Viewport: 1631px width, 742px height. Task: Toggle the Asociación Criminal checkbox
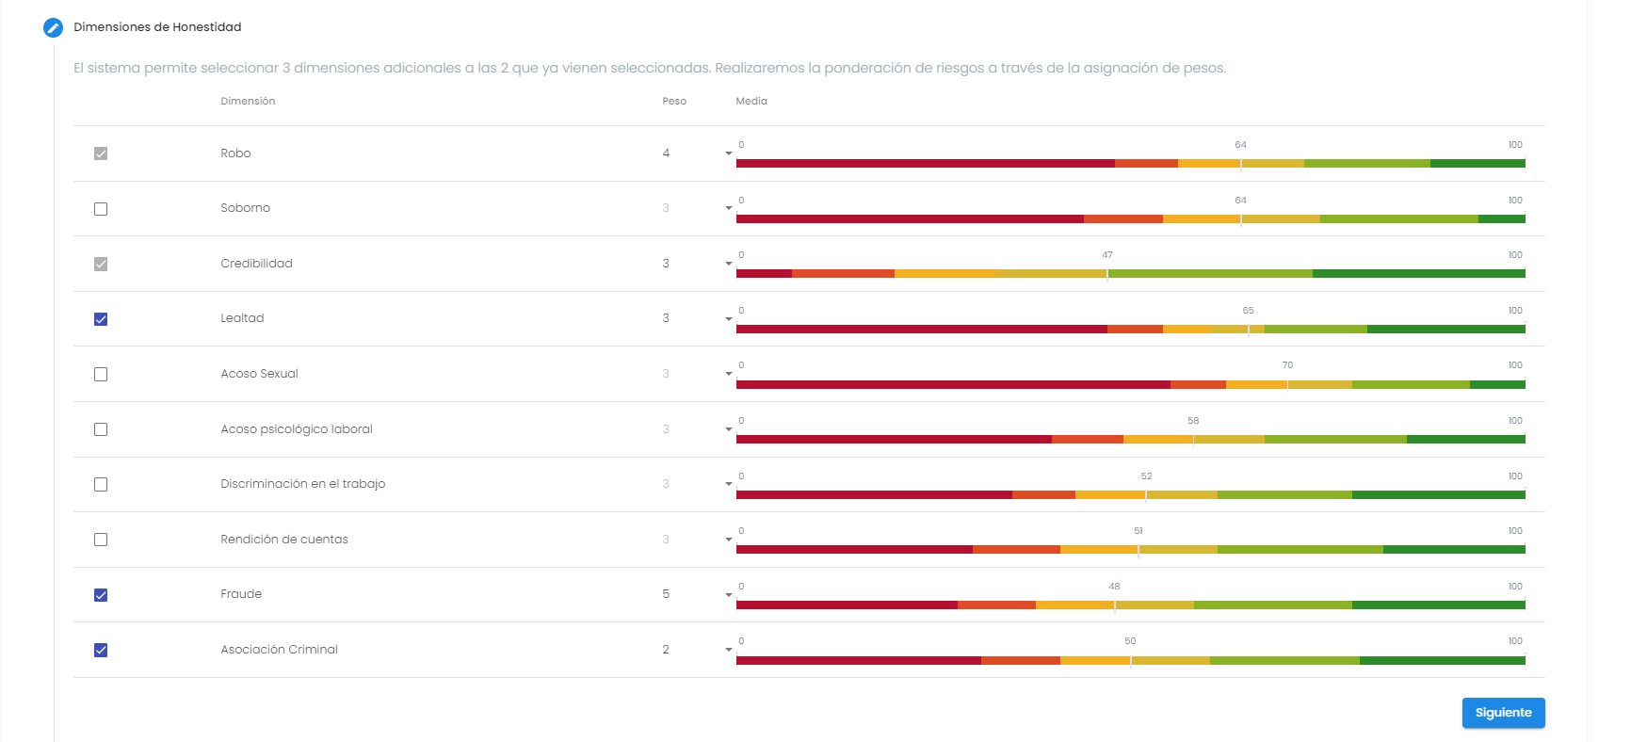101,651
